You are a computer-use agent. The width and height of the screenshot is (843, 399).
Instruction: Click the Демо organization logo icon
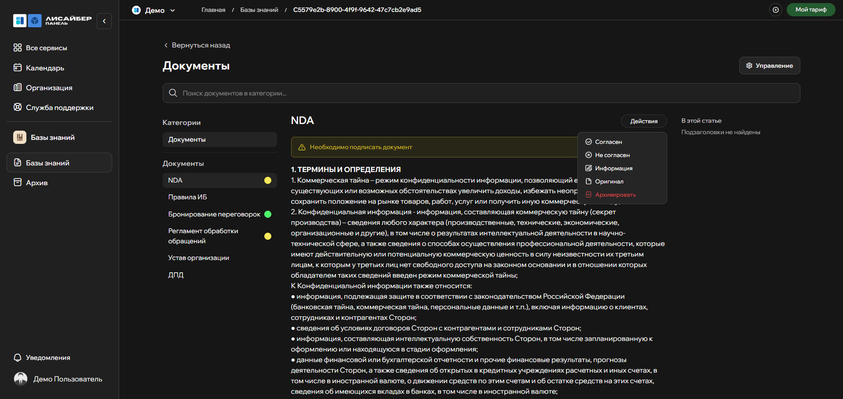pyautogui.click(x=136, y=10)
